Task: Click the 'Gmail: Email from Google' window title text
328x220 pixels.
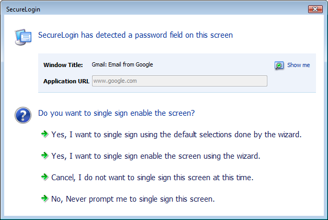Action: point(122,65)
